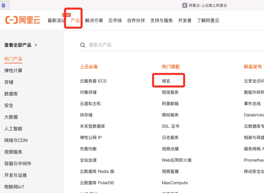The height and width of the screenshot is (193, 264).
Task: Expand 查看全部产品 chevron arrow
Action: click(x=36, y=45)
